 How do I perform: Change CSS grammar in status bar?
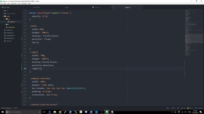click(178, 108)
